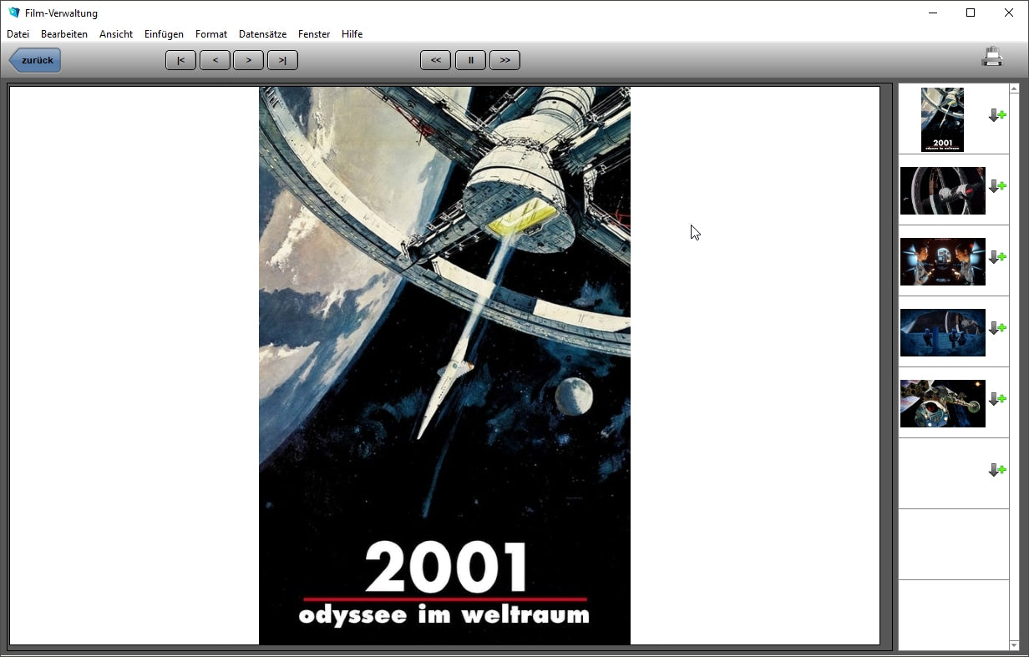This screenshot has width=1029, height=657.
Task: Click the import arrow beside the blue moonbase thumbnail
Action: [x=996, y=328]
